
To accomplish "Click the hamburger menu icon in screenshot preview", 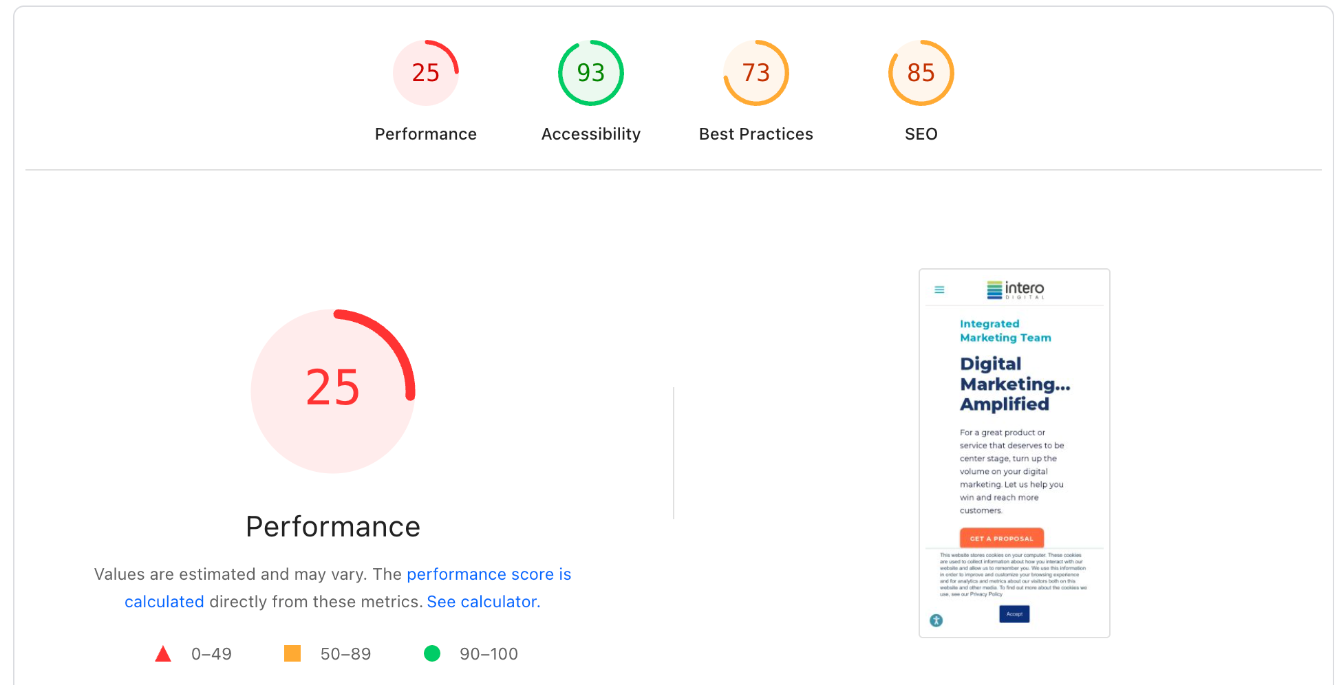I will (x=939, y=290).
